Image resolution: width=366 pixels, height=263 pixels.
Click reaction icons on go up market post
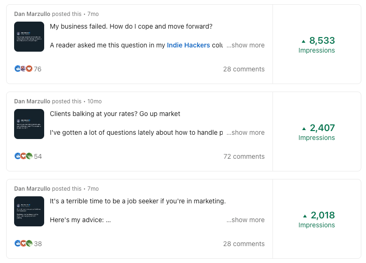click(x=23, y=156)
